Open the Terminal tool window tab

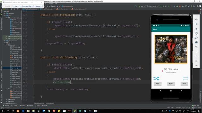[x=30, y=105]
